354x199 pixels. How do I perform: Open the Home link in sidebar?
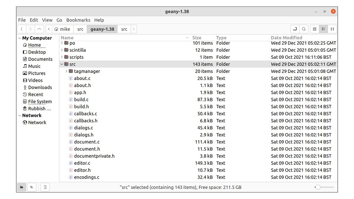35,45
